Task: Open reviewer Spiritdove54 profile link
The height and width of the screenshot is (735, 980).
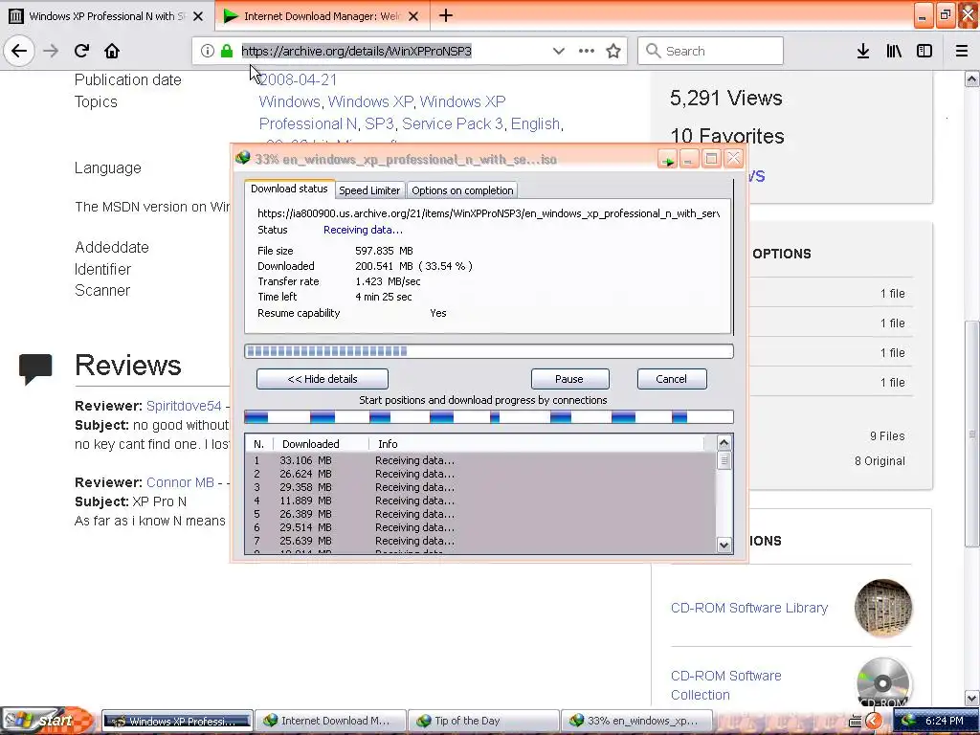Action: click(184, 406)
